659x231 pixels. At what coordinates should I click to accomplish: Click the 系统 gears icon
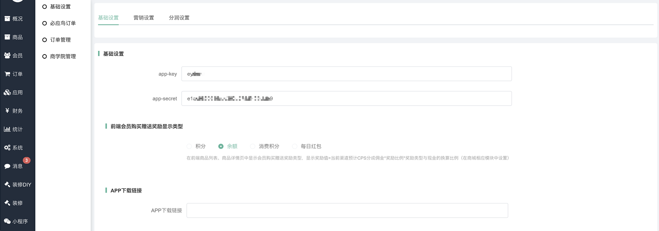click(x=7, y=148)
